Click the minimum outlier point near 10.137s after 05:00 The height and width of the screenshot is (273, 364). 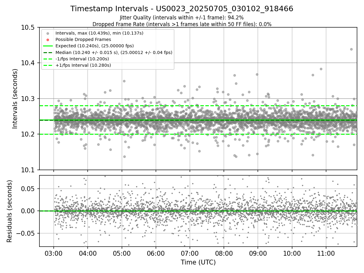[124, 157]
